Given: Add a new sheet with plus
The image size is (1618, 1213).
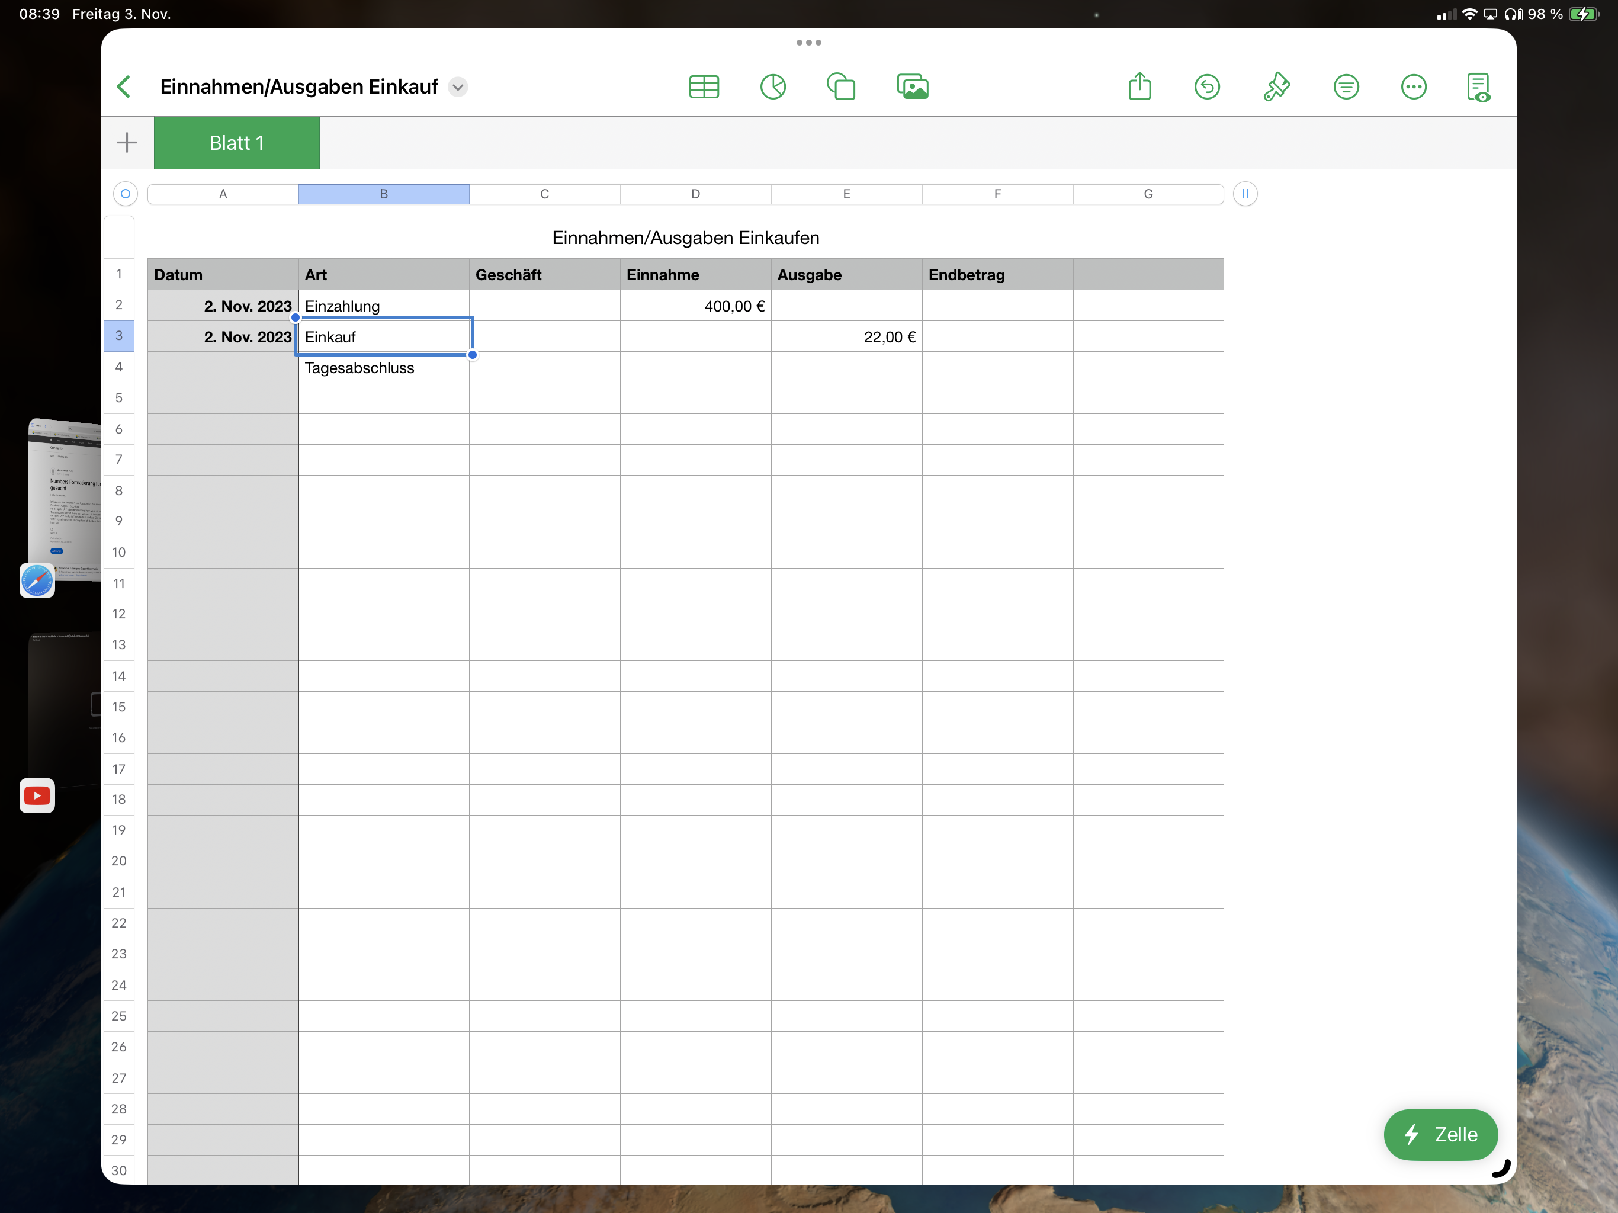Looking at the screenshot, I should click(x=127, y=143).
